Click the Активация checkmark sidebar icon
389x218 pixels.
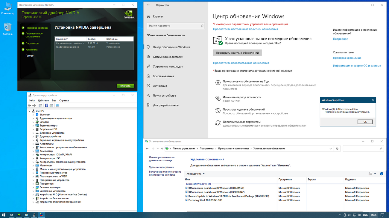click(x=148, y=86)
